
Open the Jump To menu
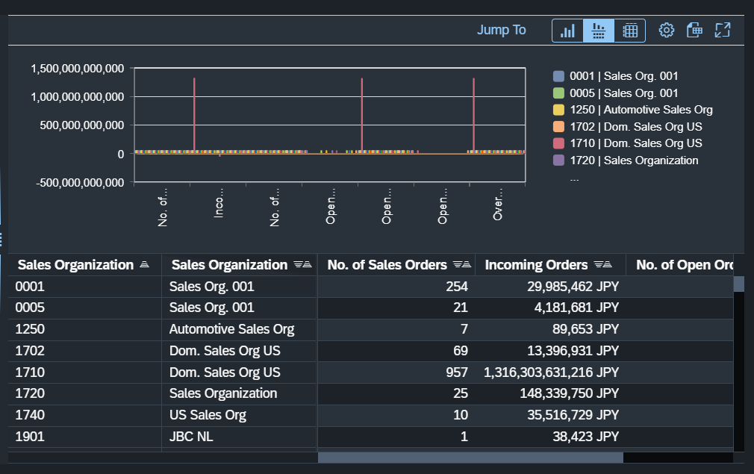501,30
